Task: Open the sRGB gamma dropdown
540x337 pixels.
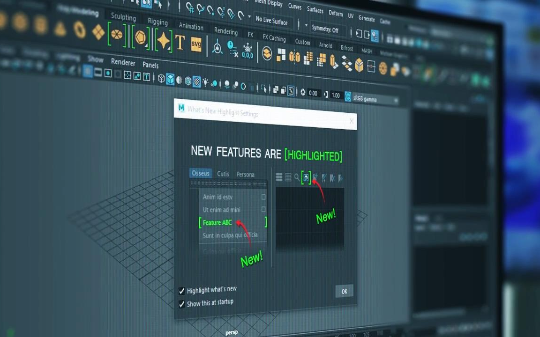Action: (370, 99)
